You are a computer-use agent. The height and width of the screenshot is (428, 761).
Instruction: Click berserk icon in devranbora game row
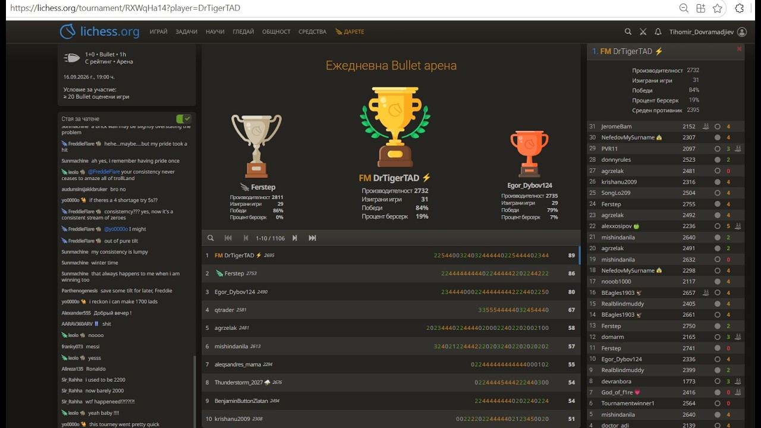[x=738, y=381]
